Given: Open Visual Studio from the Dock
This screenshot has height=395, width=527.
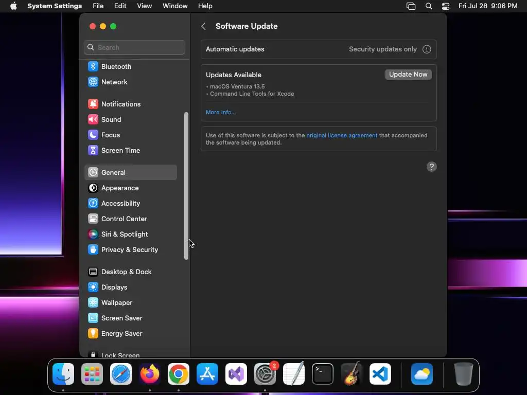Looking at the screenshot, I should [x=236, y=374].
